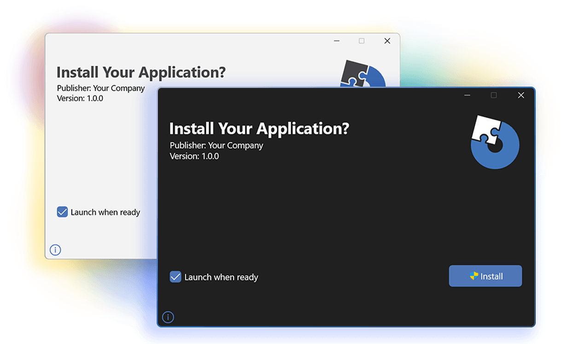Maximize the dark installer window

[494, 95]
